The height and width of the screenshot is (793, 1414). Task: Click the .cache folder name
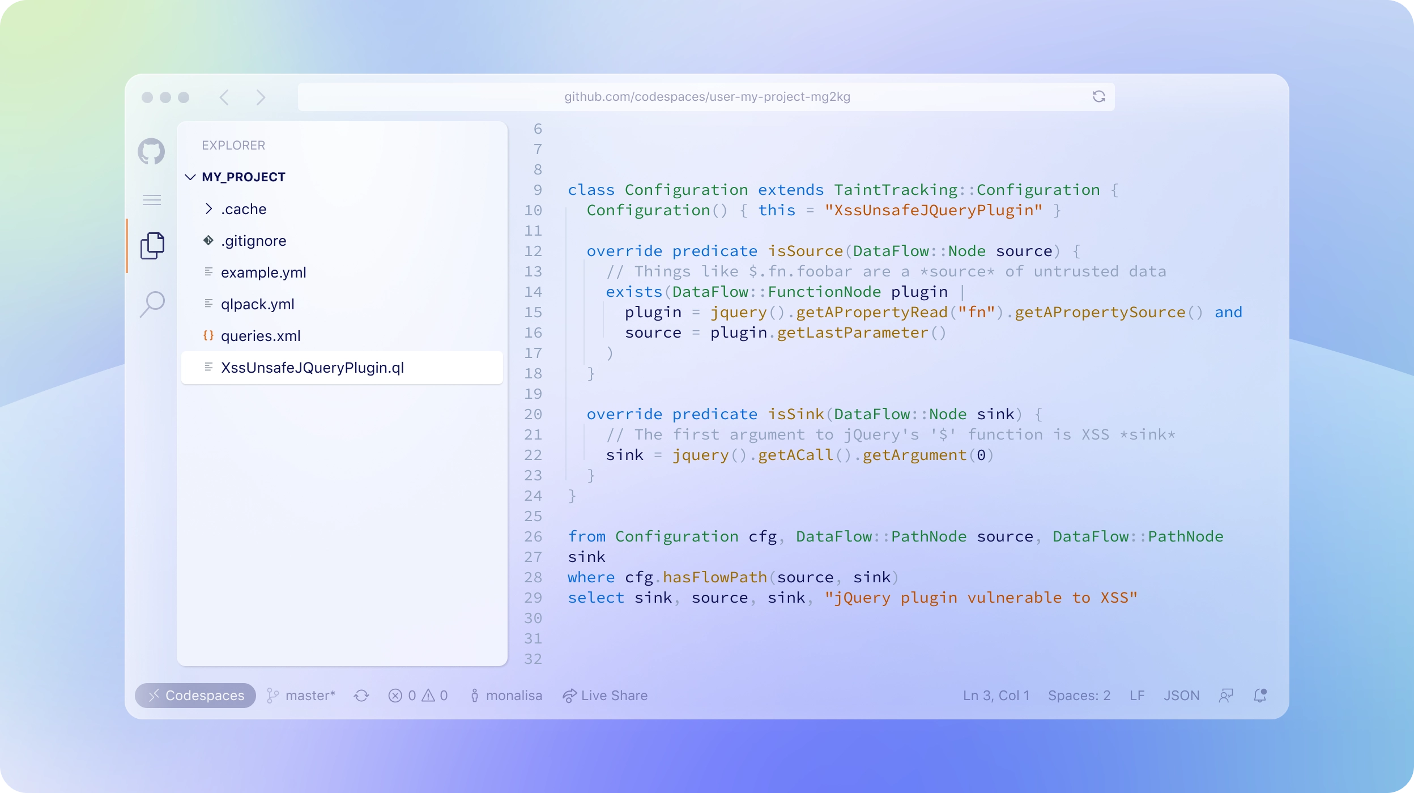click(244, 209)
